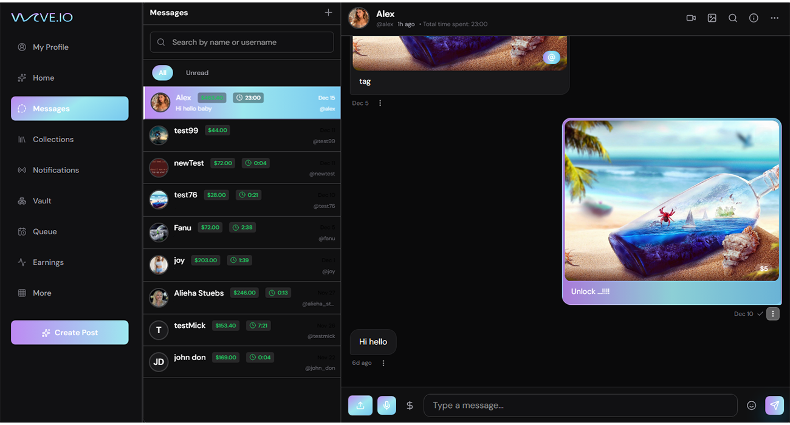Select the All messages filter
Image resolution: width=790 pixels, height=425 pixels.
[x=162, y=73]
